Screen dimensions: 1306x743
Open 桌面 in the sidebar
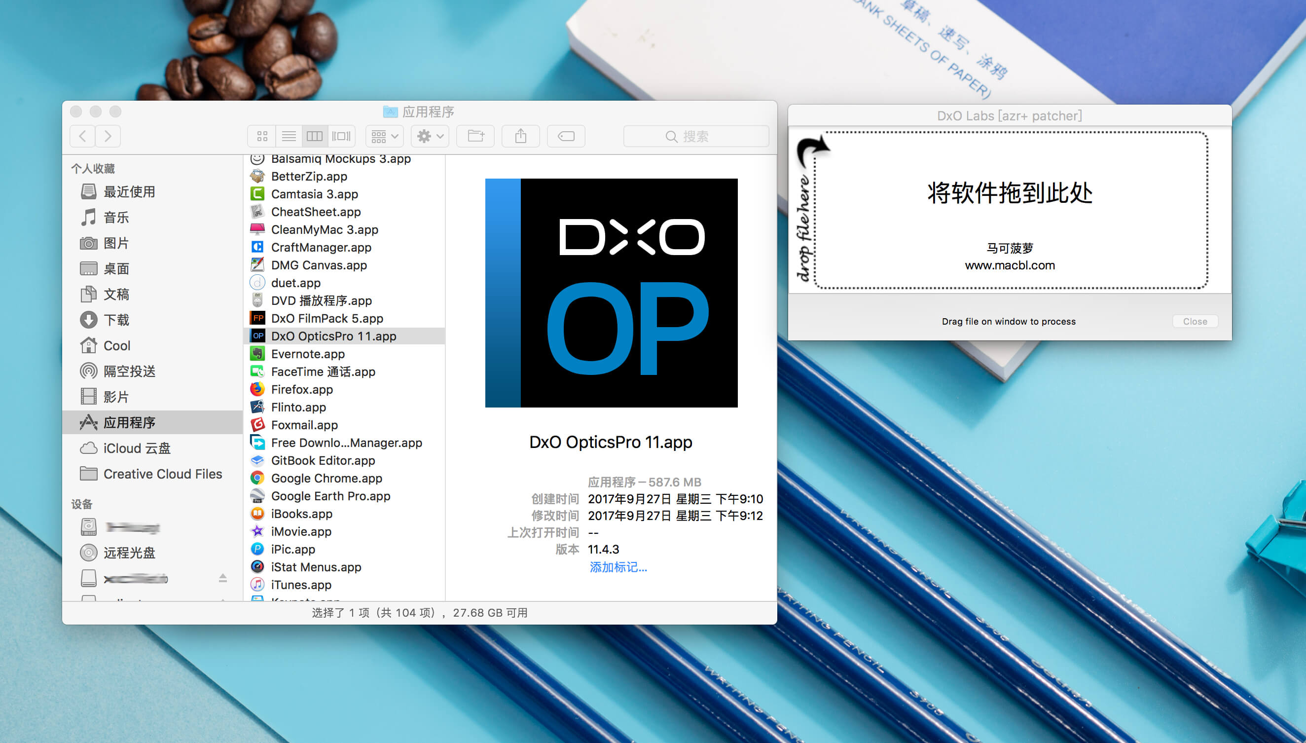tap(152, 268)
